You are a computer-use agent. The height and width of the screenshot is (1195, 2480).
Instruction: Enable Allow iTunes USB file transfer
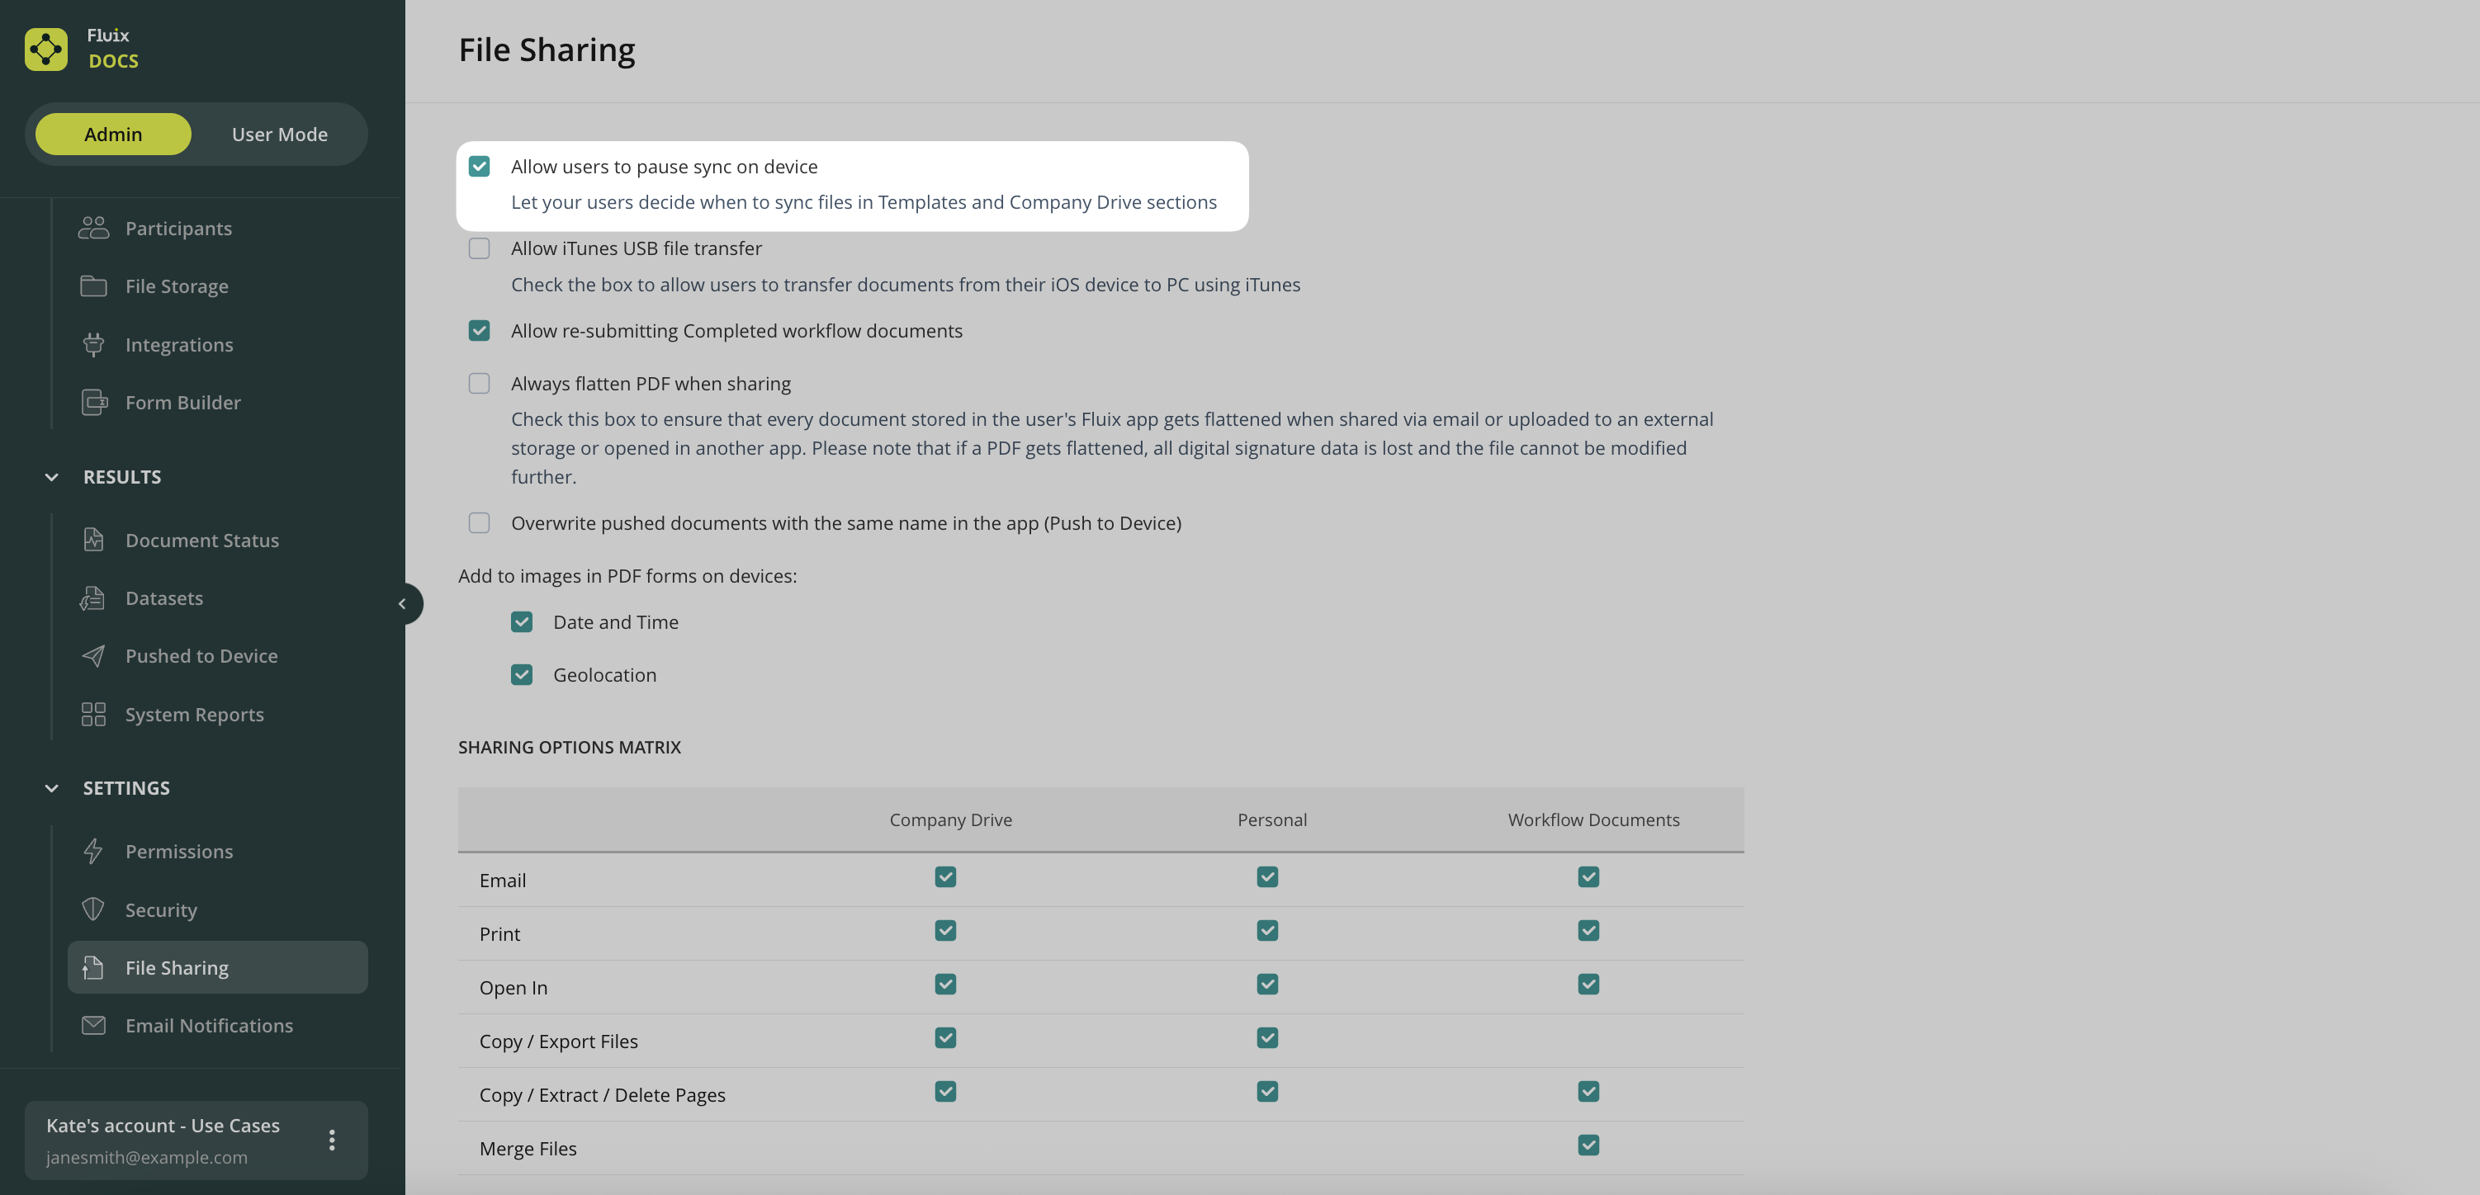[x=480, y=248]
